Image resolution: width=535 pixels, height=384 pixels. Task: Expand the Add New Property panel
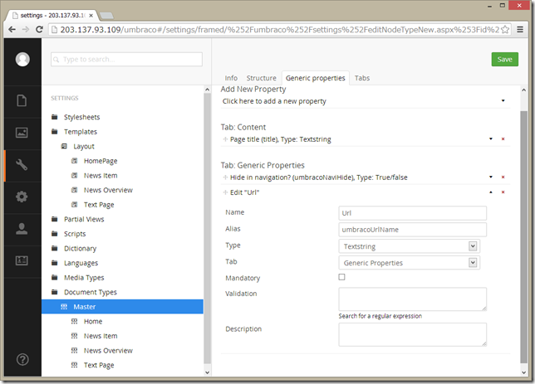point(503,101)
